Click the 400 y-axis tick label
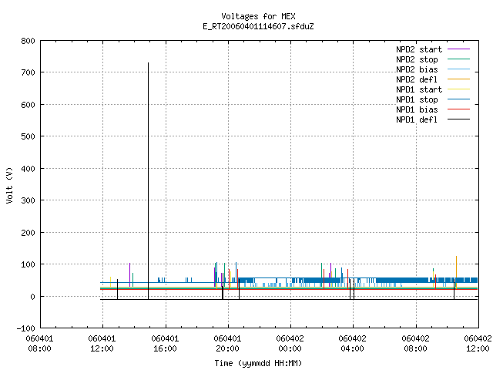 (28, 169)
